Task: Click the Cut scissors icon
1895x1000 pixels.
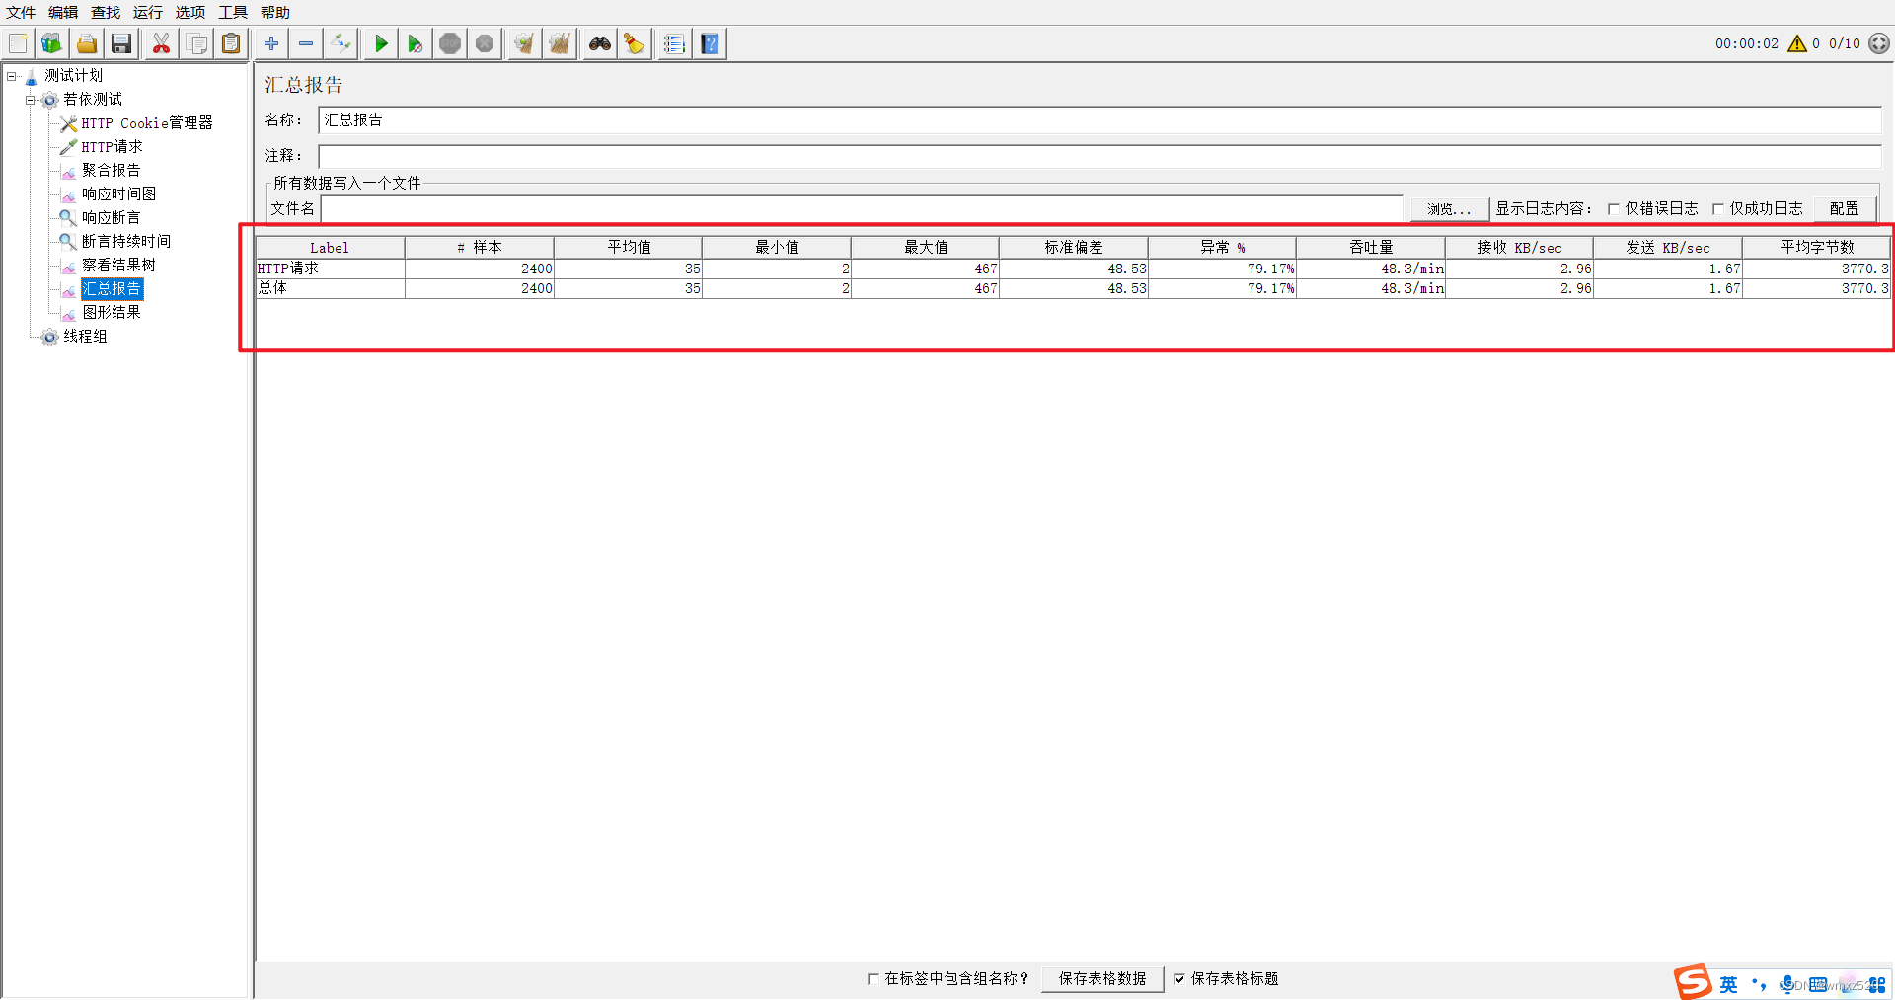Action: (161, 43)
